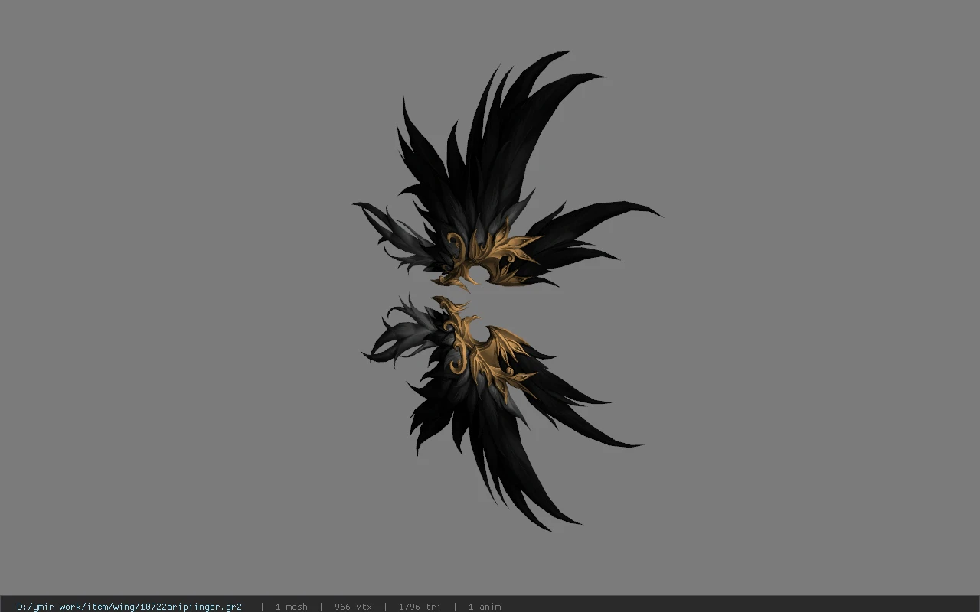Click the '966 vtx' status entry

pyautogui.click(x=353, y=607)
